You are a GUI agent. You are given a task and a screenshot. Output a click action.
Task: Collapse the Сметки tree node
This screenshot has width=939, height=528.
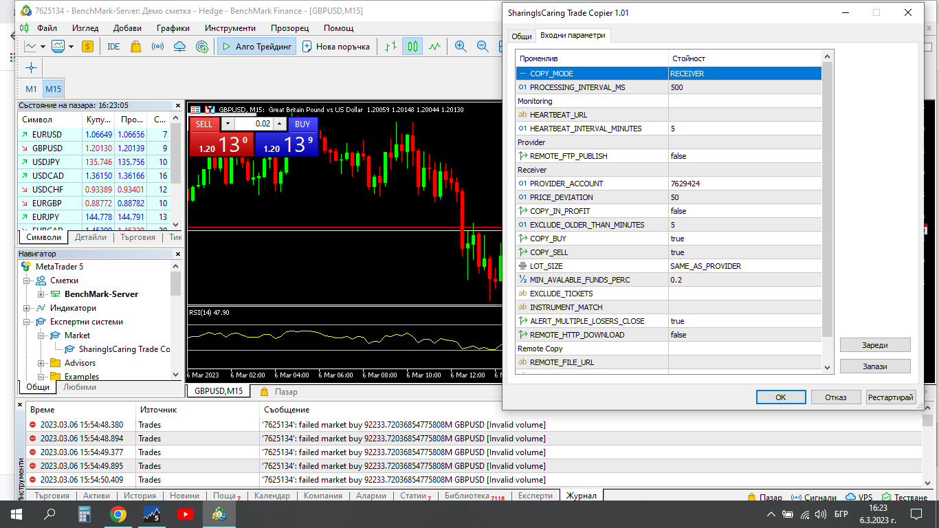tap(27, 280)
